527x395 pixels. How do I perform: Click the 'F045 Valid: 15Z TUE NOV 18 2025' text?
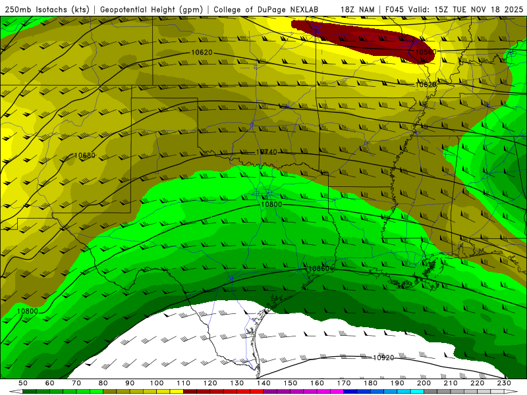point(454,10)
